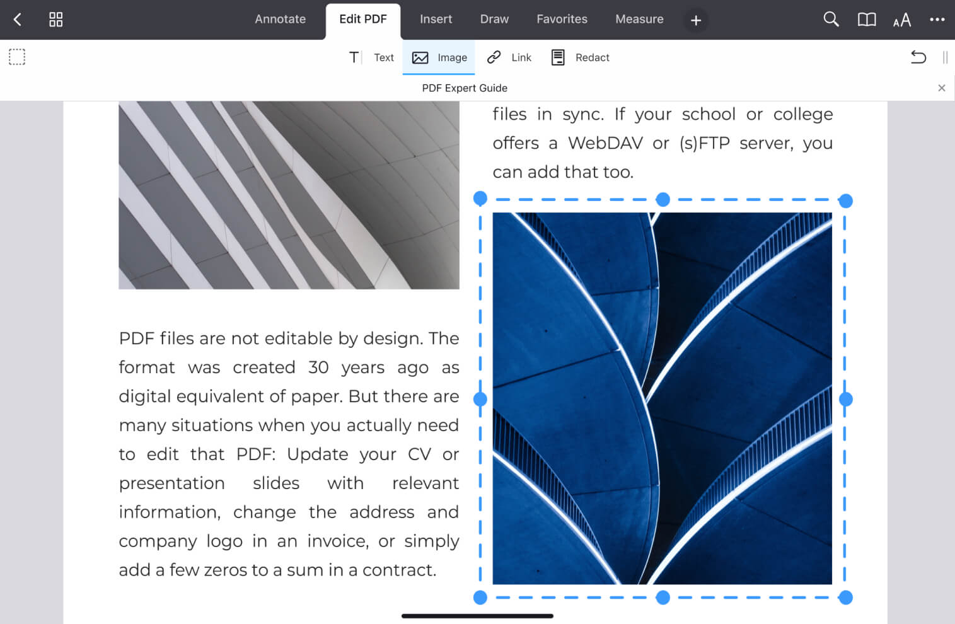955x624 pixels.
Task: Click the bottom-center resize handle of image
Action: tap(663, 598)
